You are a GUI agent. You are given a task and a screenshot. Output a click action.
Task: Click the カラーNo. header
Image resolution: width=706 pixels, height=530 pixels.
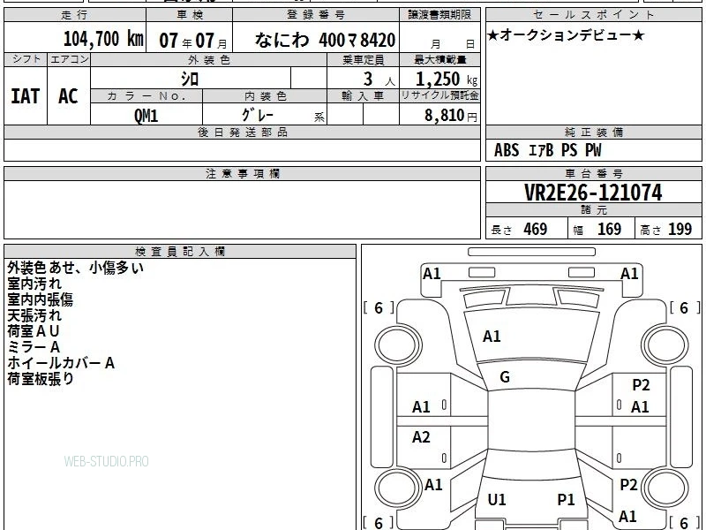pos(146,96)
